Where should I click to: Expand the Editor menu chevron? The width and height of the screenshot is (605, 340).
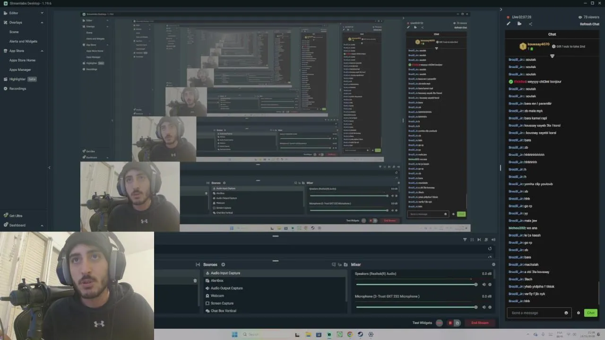42,13
